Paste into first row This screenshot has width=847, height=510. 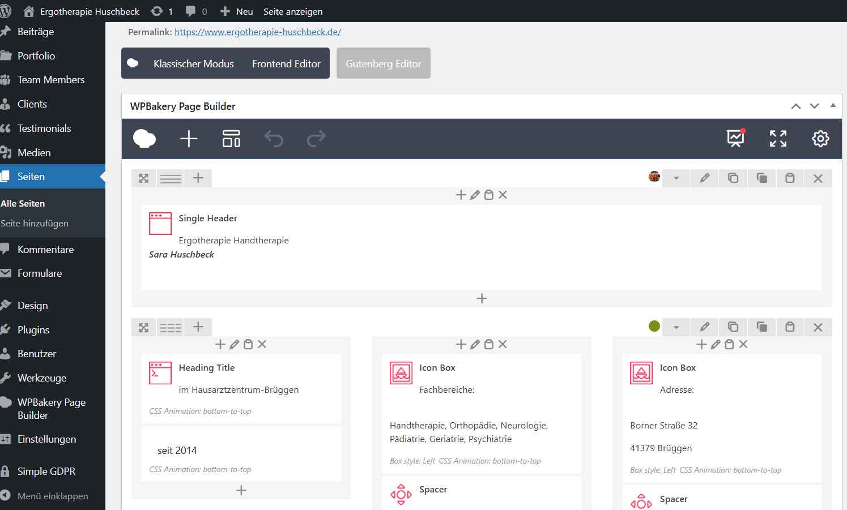[790, 178]
